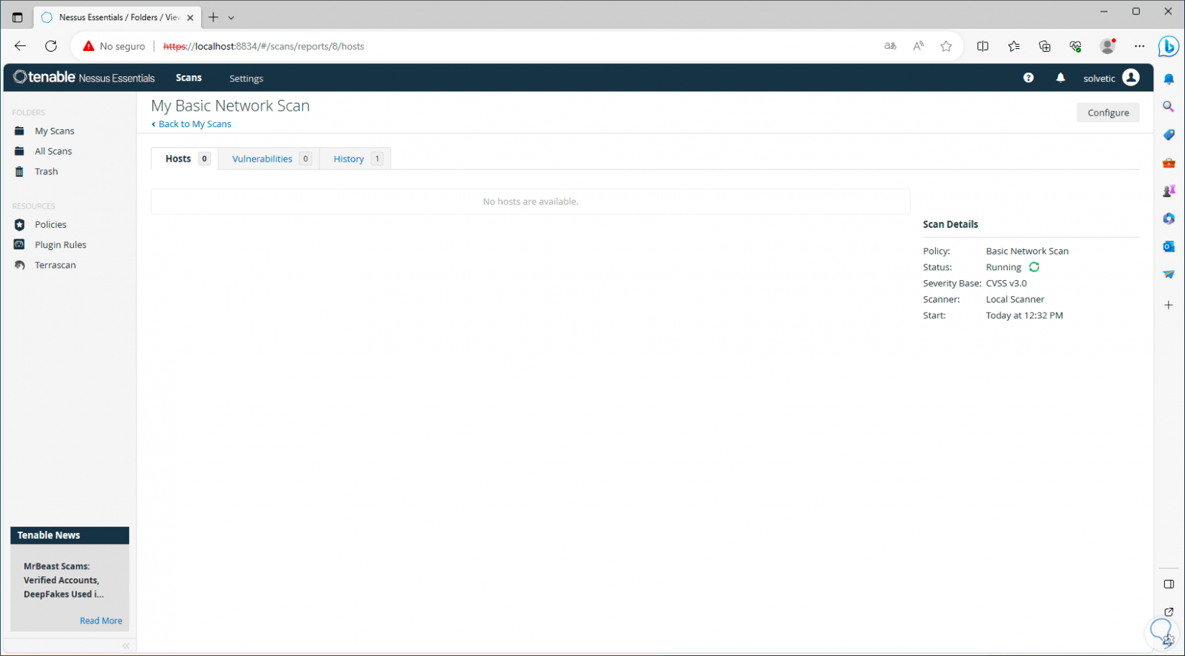
Task: Click the sidebar layout toggle icon
Action: click(x=1169, y=584)
